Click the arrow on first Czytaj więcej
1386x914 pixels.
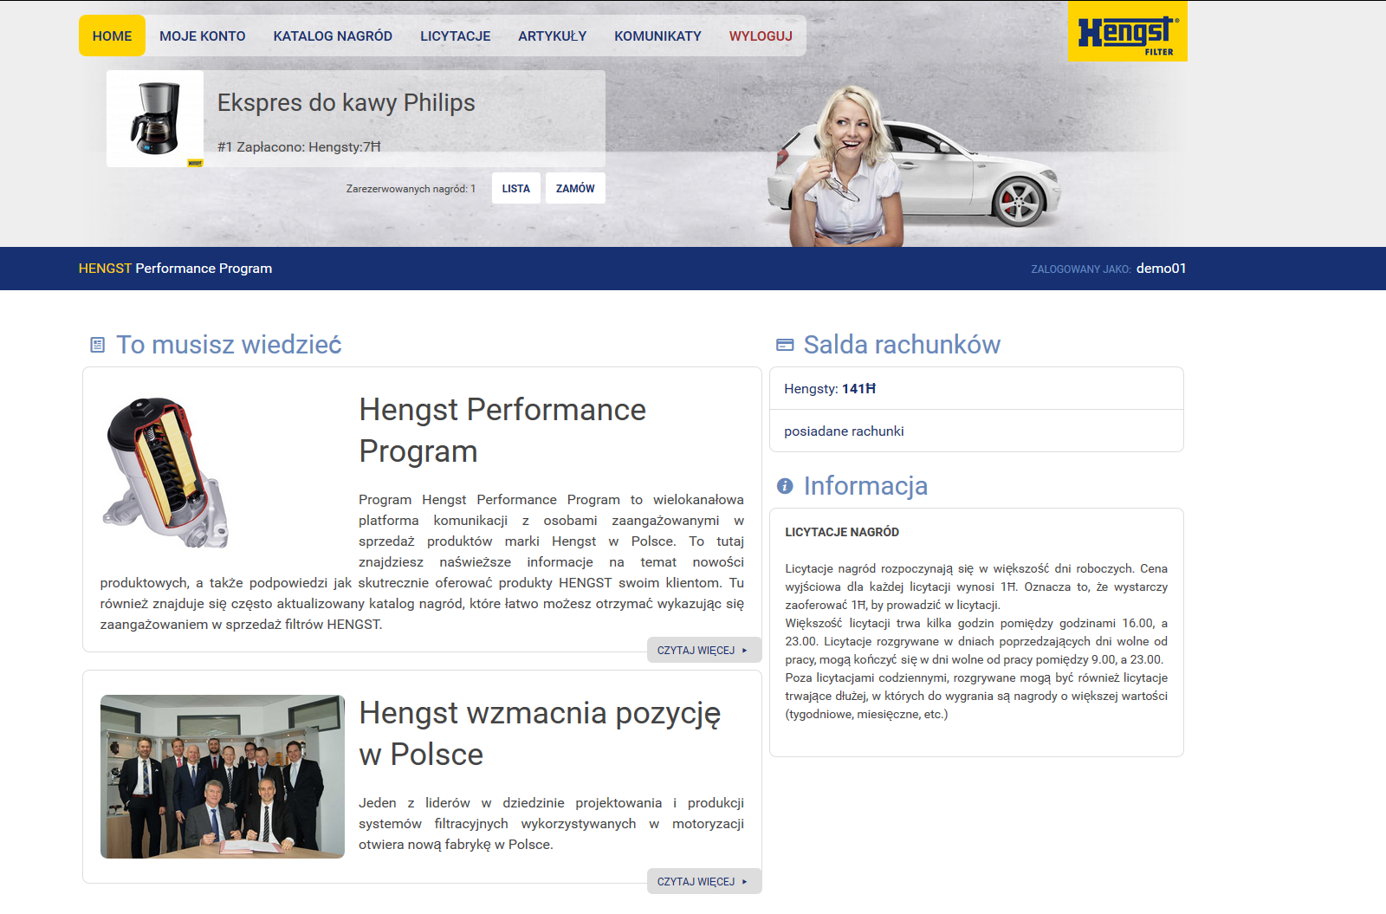point(744,651)
